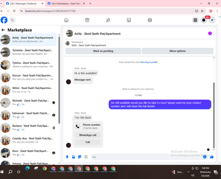Viewport: 221px width, 179px height.
Task: Open the emoji picker
Action: point(205,157)
